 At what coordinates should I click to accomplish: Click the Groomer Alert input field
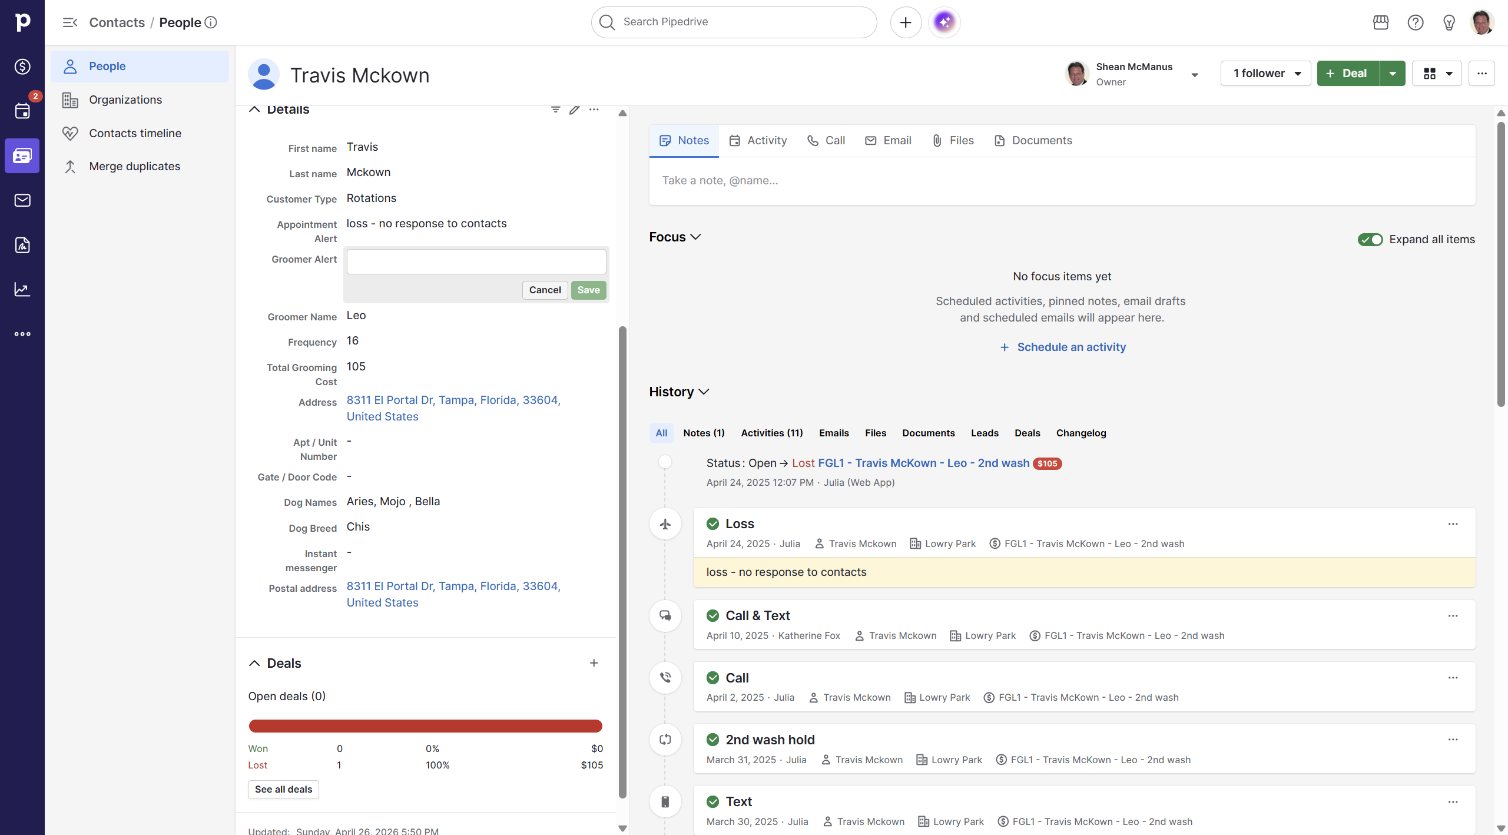[476, 261]
